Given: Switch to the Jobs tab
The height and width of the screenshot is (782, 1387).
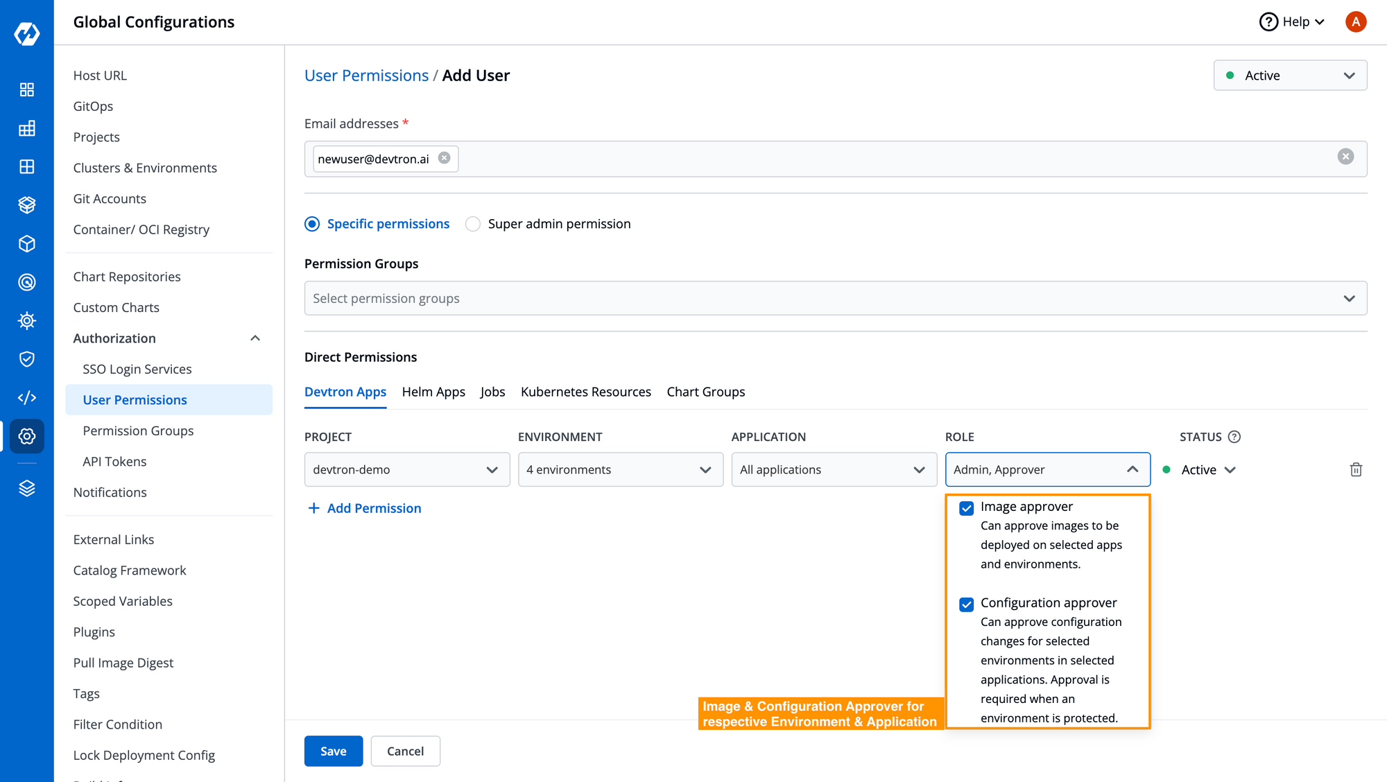Looking at the screenshot, I should (x=492, y=392).
